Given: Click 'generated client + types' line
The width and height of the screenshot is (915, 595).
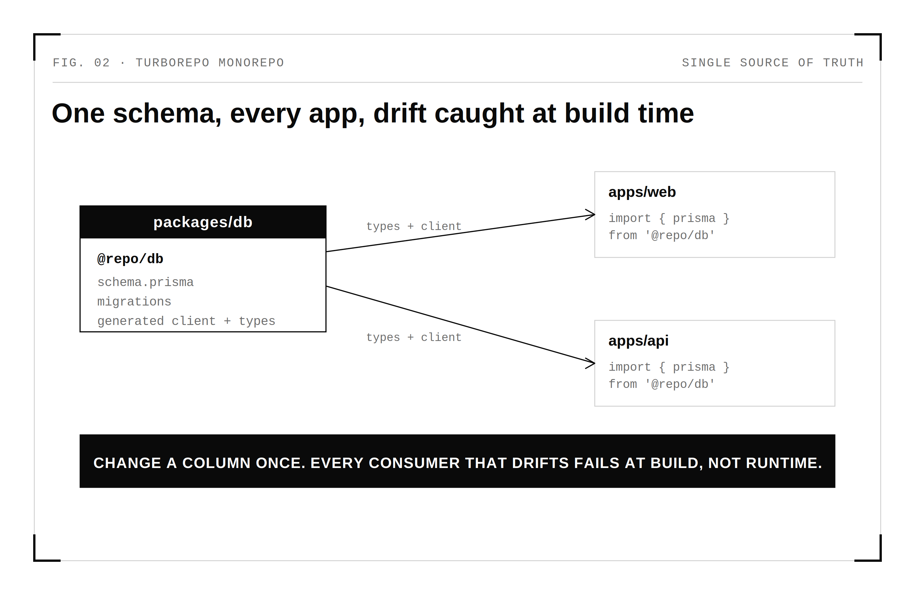Looking at the screenshot, I should coord(186,321).
